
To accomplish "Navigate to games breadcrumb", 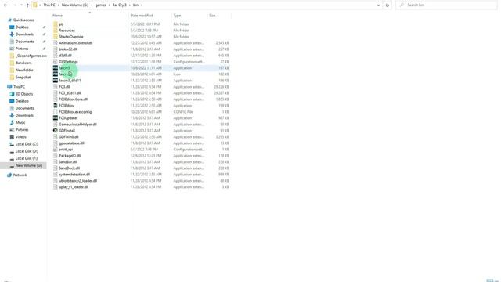I will [x=101, y=5].
